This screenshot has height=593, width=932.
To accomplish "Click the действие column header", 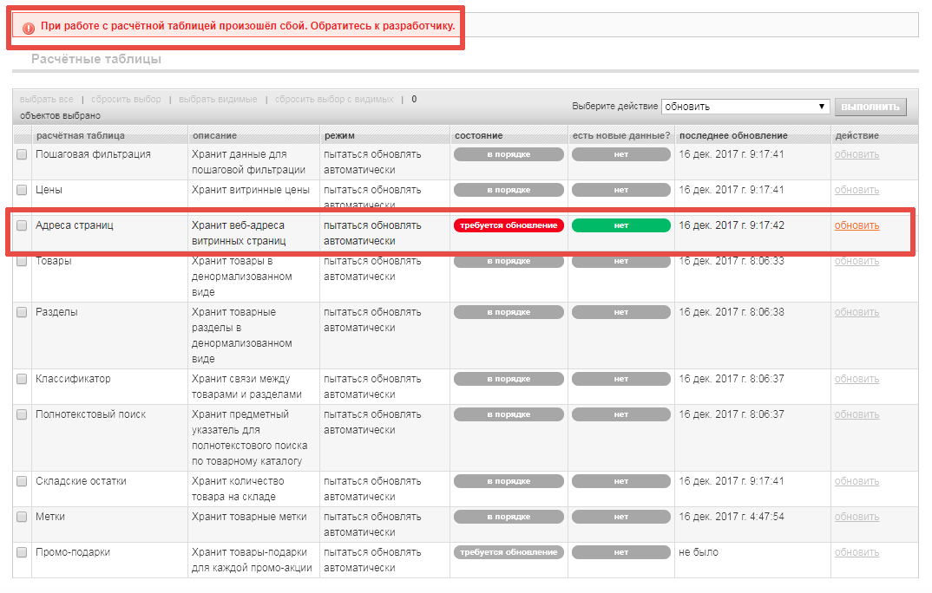I will 857,135.
